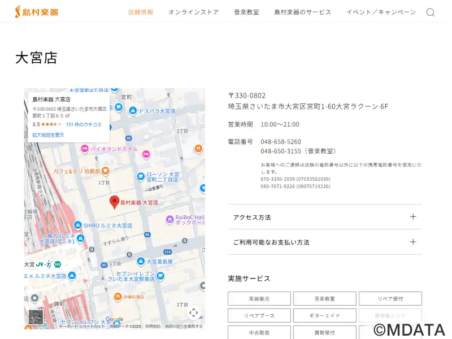Switch to satellite view map thumbnail
This screenshot has height=339, width=452.
[x=36, y=318]
